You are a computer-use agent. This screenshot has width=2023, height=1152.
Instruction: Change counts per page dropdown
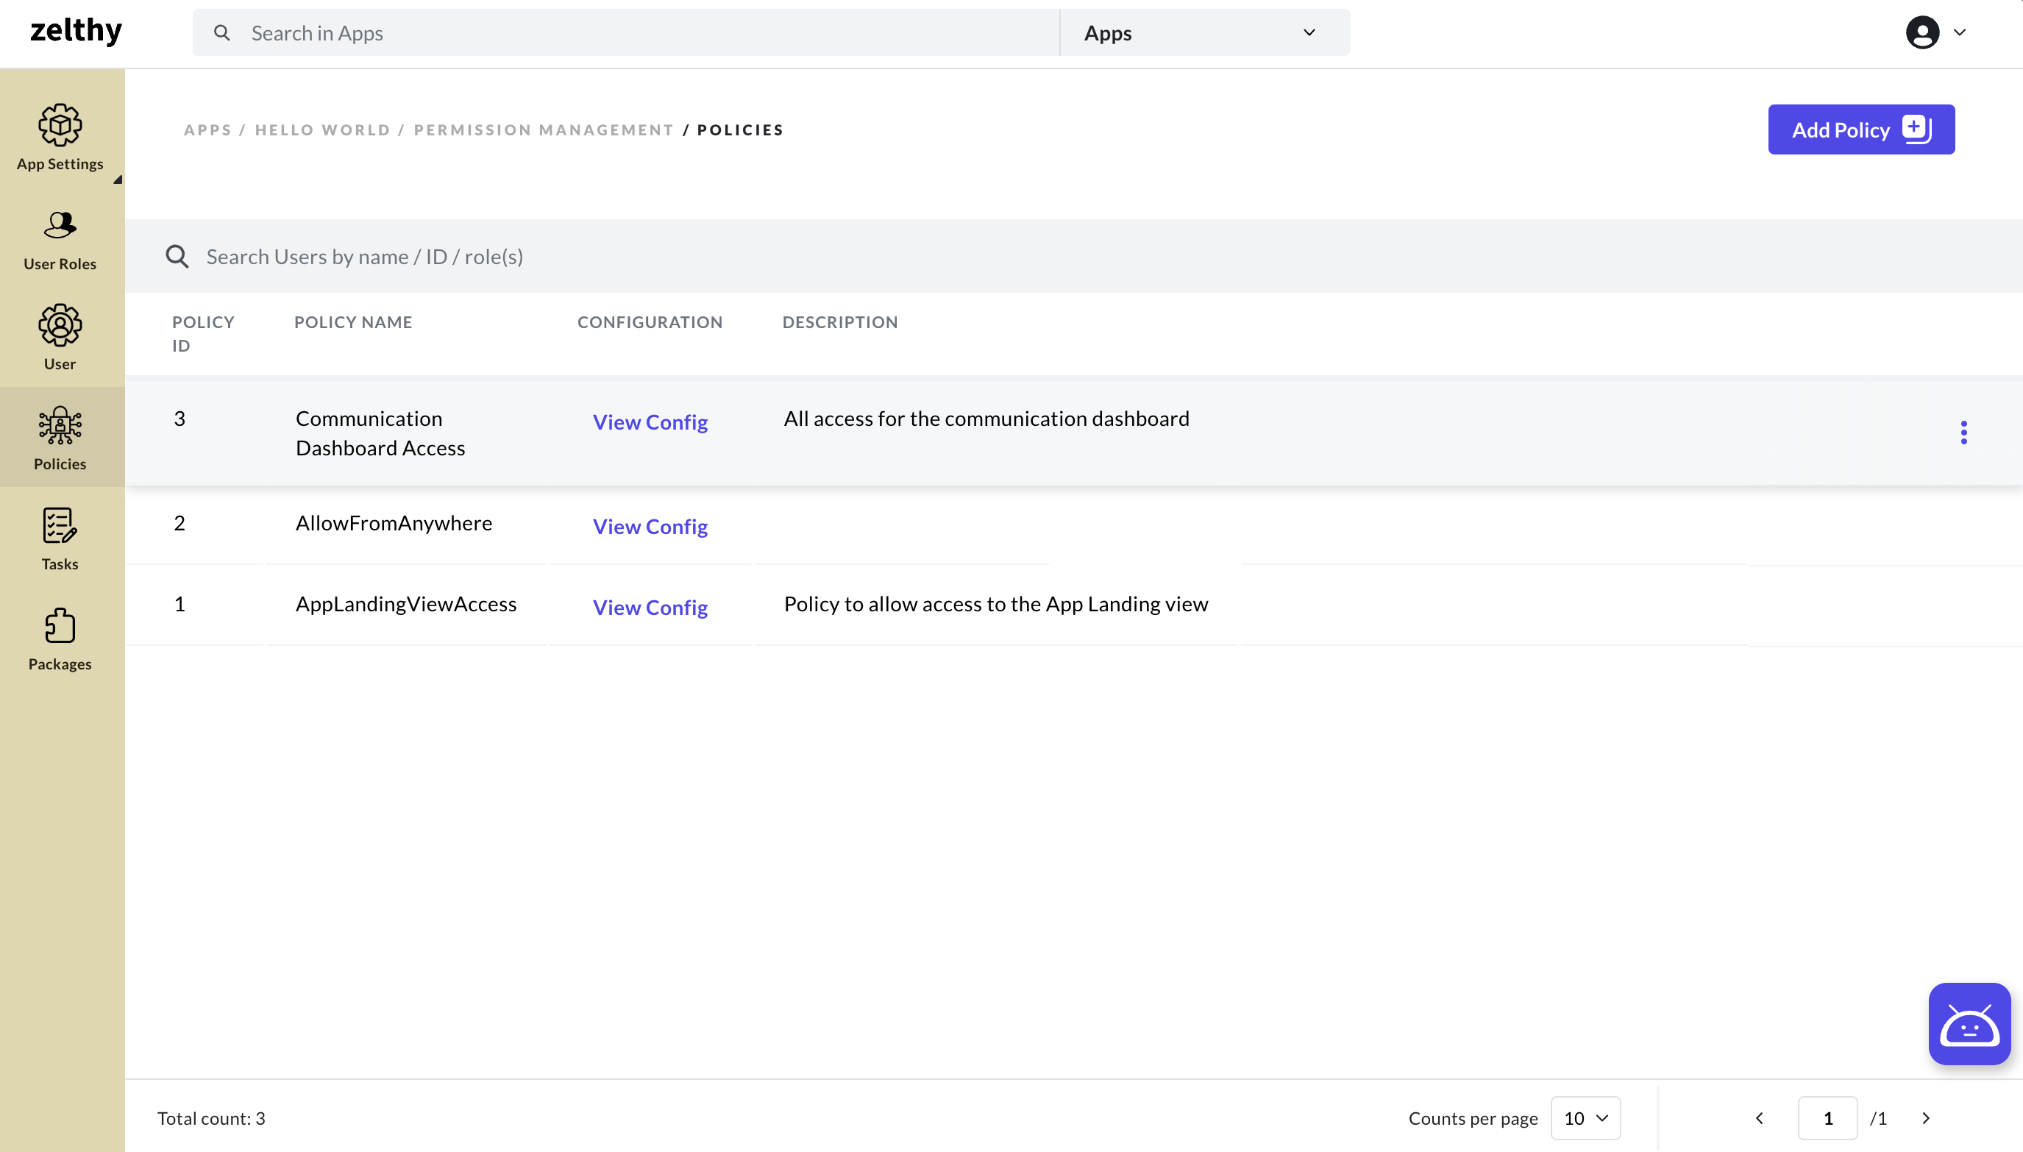click(x=1585, y=1118)
